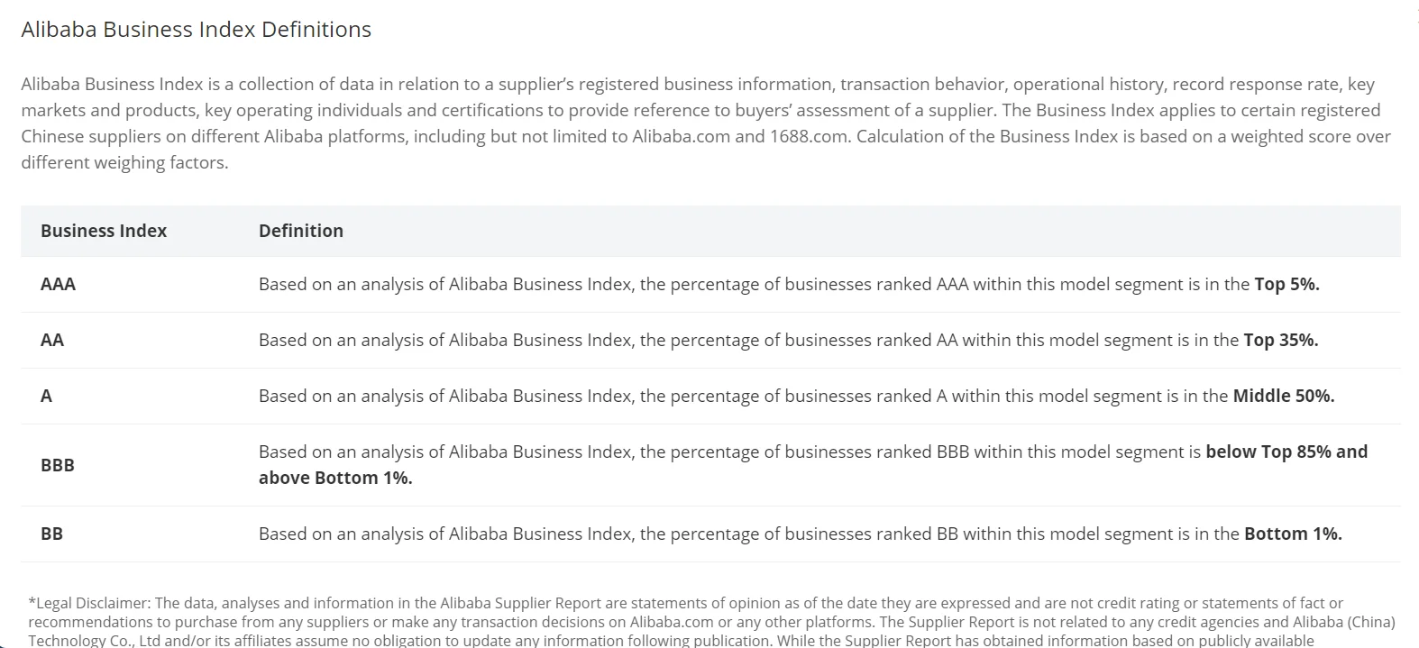This screenshot has height=648, width=1419.
Task: Click the bold Top 5% text
Action: point(1286,284)
